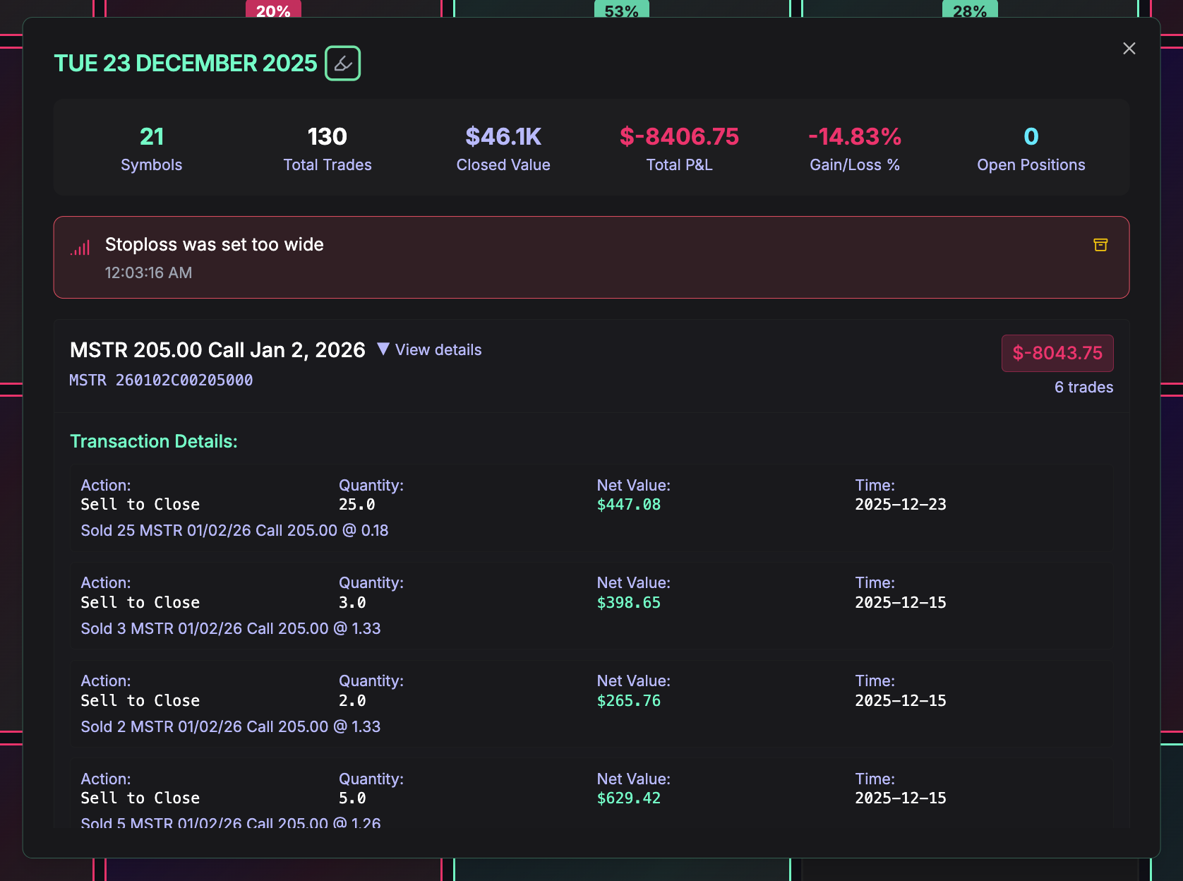Click the MSTR 205.00 Call Jan 2, 2026 title
The height and width of the screenshot is (881, 1183).
(x=217, y=349)
